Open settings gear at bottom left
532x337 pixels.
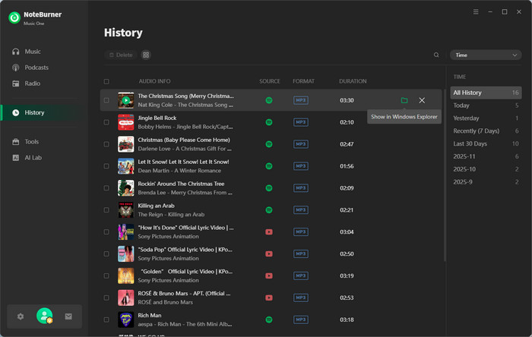click(21, 317)
